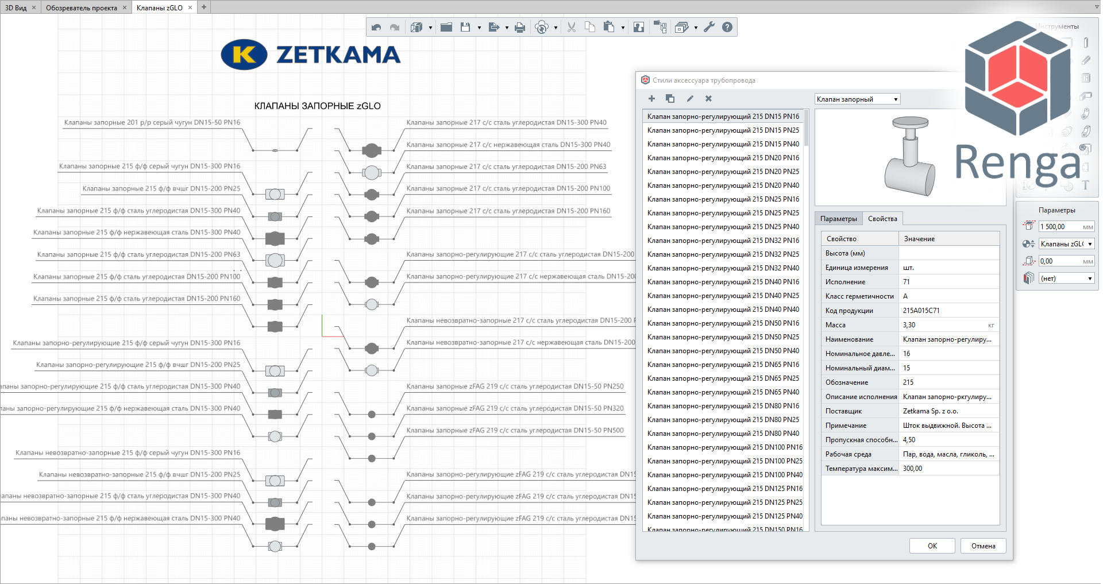Confirm dialog with OK button
Image resolution: width=1103 pixels, height=584 pixels.
[932, 546]
